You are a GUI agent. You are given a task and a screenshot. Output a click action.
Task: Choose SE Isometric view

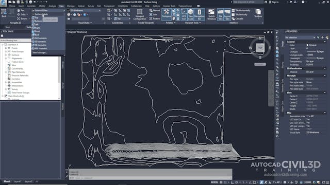tap(39, 42)
